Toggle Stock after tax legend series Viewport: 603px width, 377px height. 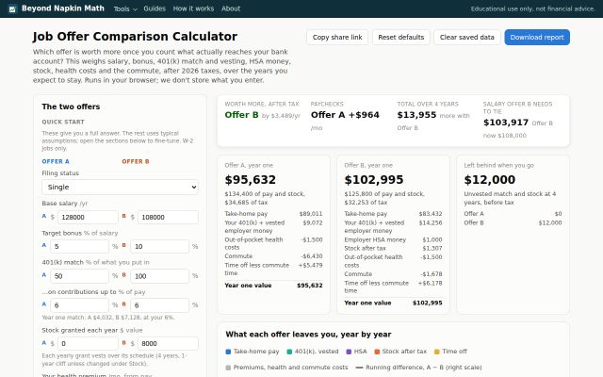click(400, 352)
